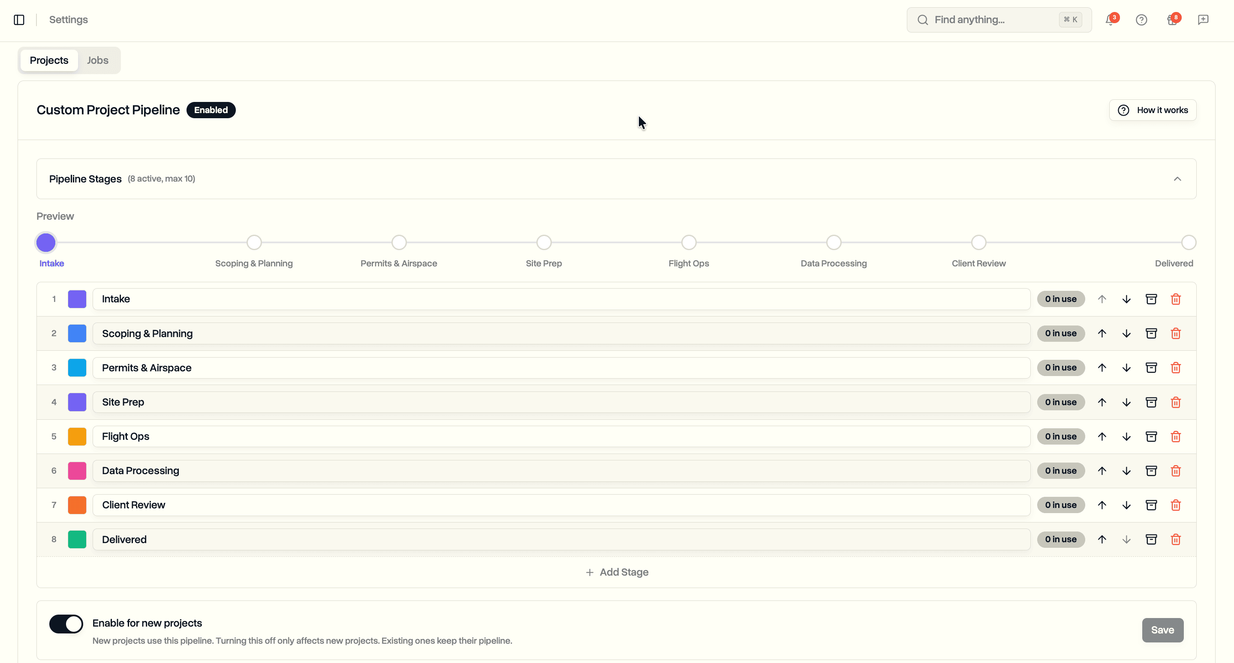The width and height of the screenshot is (1234, 663).
Task: Move the Delivered stage up
Action: point(1102,539)
